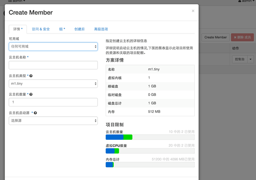Expand the 控制台 action caret menu

pyautogui.click(x=250, y=59)
